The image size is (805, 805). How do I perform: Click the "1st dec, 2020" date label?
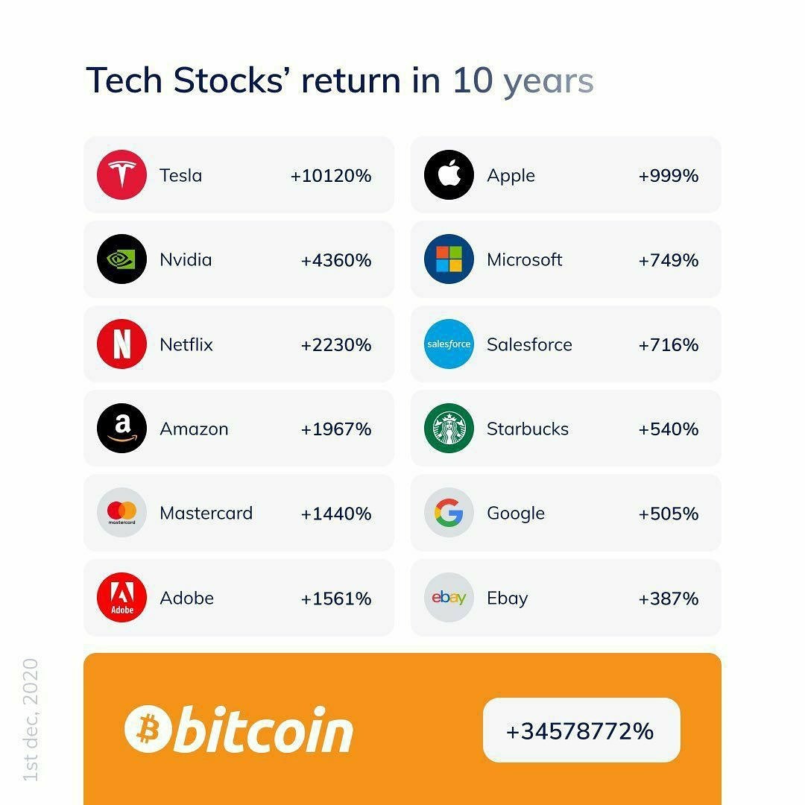pos(30,719)
